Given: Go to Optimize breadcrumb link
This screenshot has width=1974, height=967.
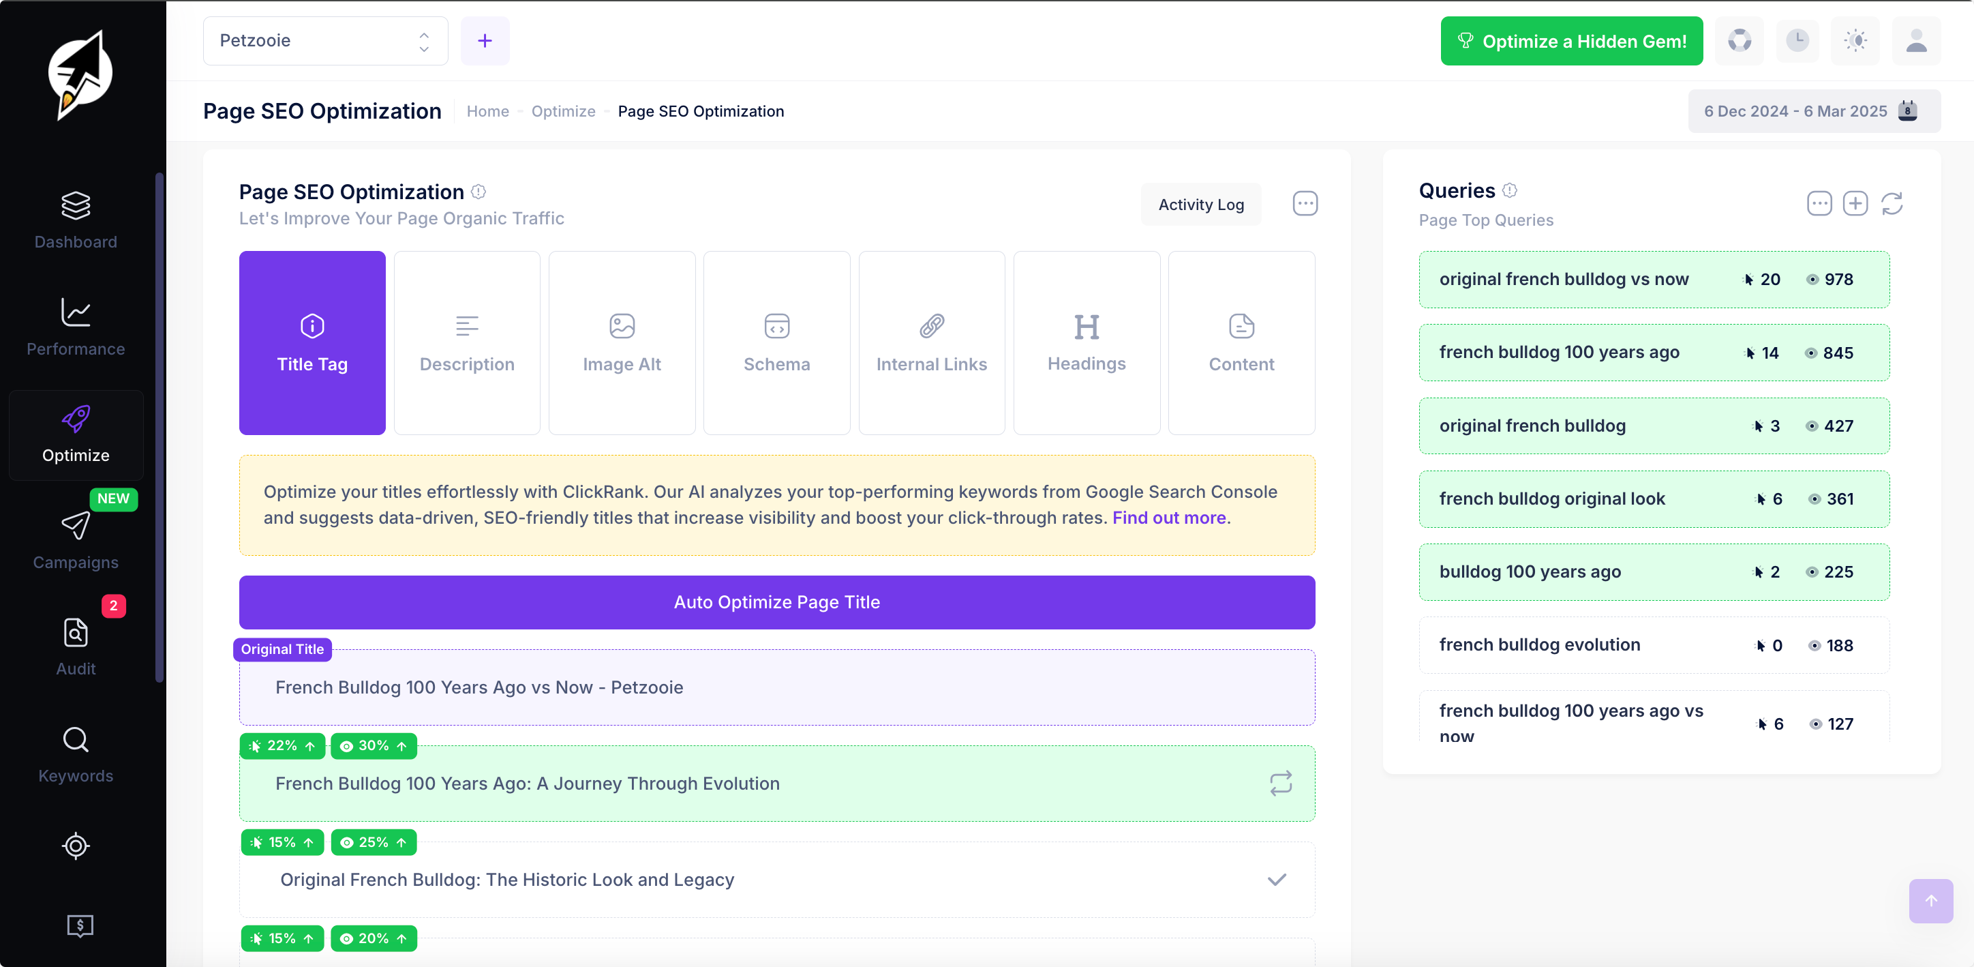Looking at the screenshot, I should (x=563, y=111).
